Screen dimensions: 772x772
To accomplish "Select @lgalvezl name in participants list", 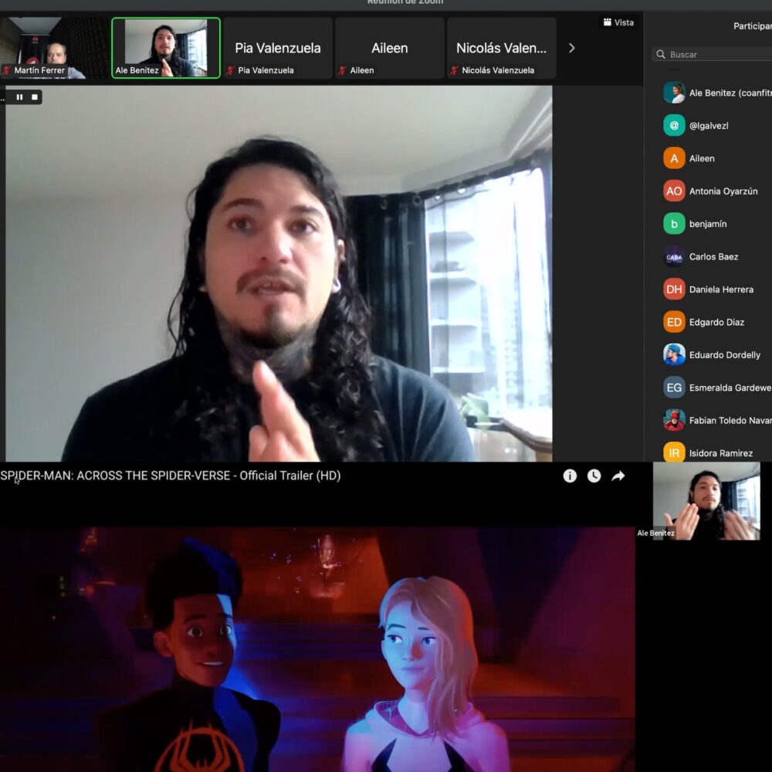I will tap(709, 126).
